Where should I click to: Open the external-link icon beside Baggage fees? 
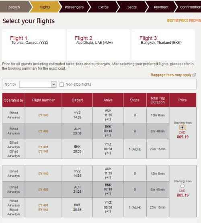pyautogui.click(x=194, y=75)
